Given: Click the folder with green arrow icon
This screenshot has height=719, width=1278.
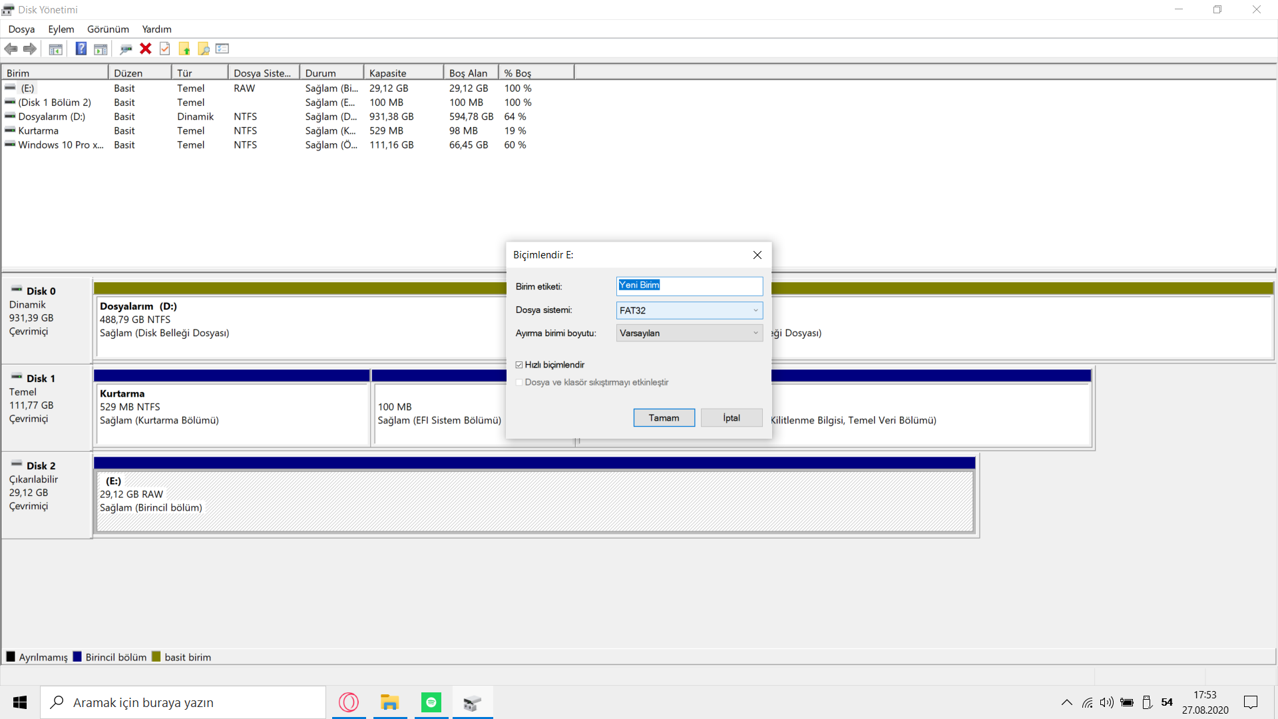Looking at the screenshot, I should pyautogui.click(x=184, y=49).
